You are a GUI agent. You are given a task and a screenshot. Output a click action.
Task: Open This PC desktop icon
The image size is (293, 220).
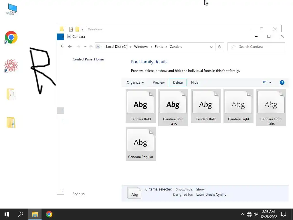(x=11, y=9)
